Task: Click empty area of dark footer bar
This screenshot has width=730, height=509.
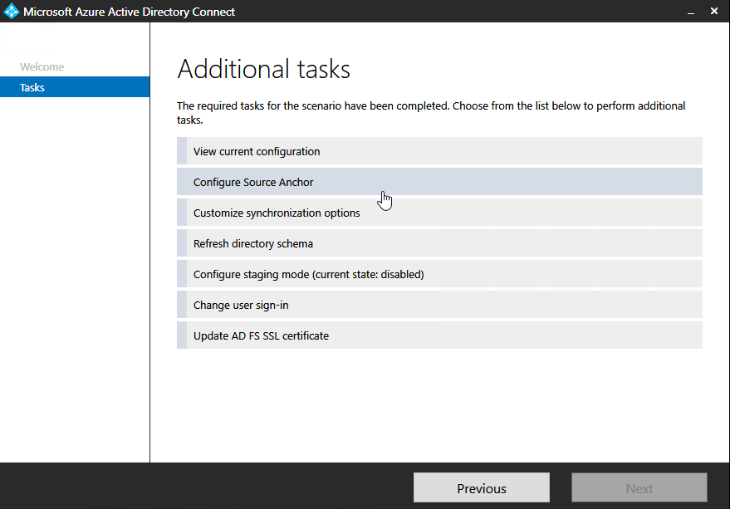Action: [x=208, y=487]
